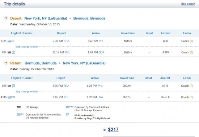Click fare class (T) for flight 3735
Image resolution: width=199 pixels, height=137 pixels.
[x=191, y=41]
